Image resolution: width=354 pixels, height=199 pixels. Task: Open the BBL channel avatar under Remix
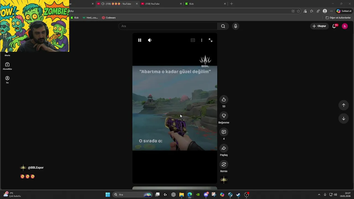(x=224, y=180)
